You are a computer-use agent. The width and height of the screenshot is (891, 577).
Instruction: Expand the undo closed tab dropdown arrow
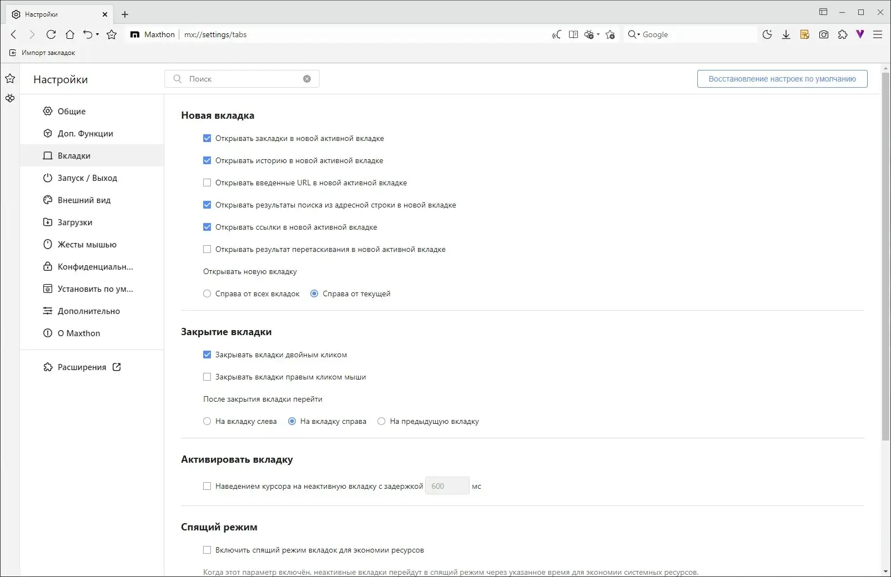(98, 34)
